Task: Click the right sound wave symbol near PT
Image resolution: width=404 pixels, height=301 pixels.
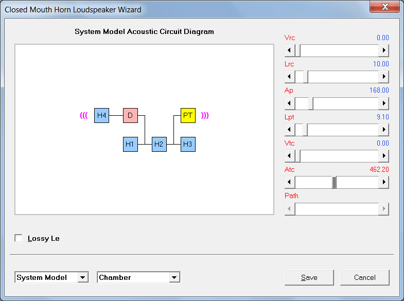Action: (205, 115)
